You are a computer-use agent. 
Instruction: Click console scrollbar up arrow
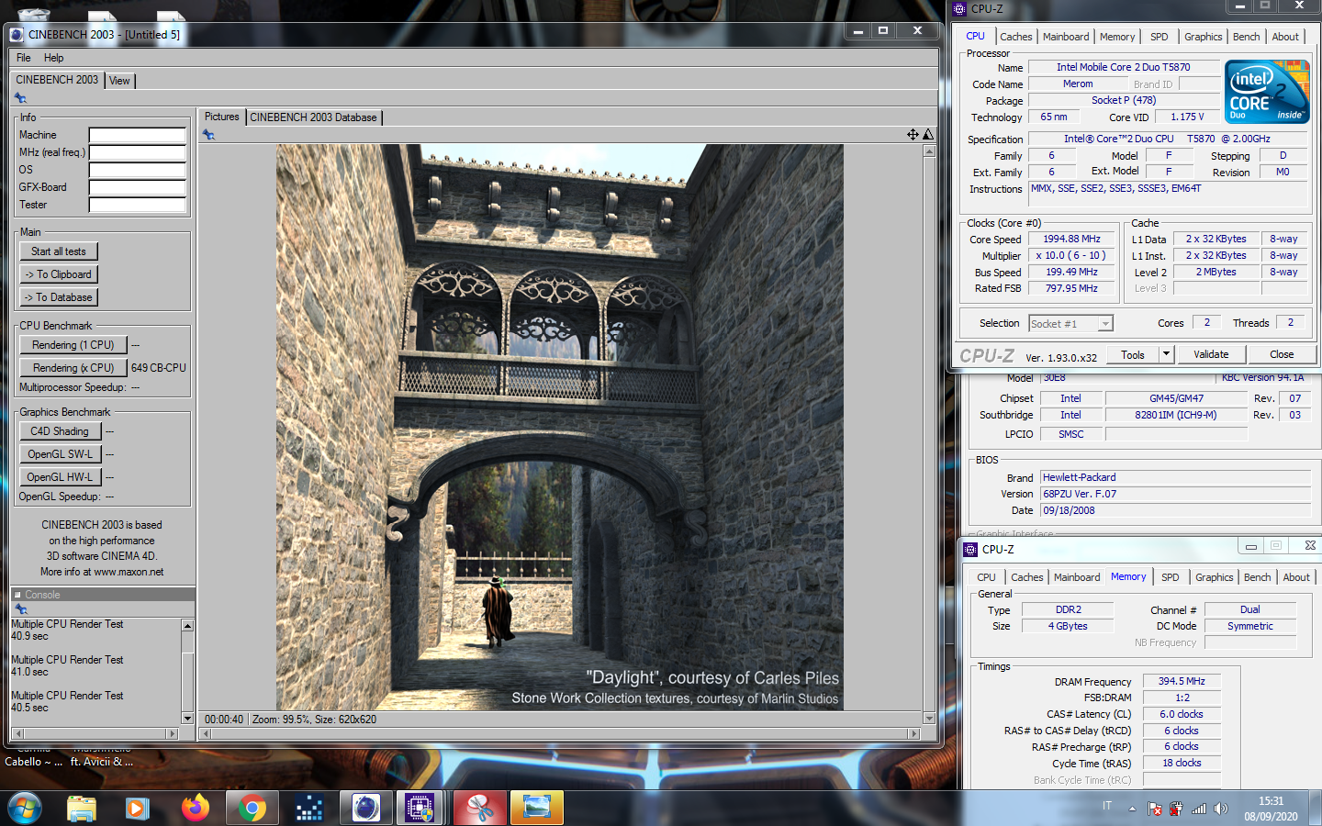tap(187, 625)
